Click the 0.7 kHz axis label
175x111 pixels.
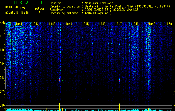point(3,92)
